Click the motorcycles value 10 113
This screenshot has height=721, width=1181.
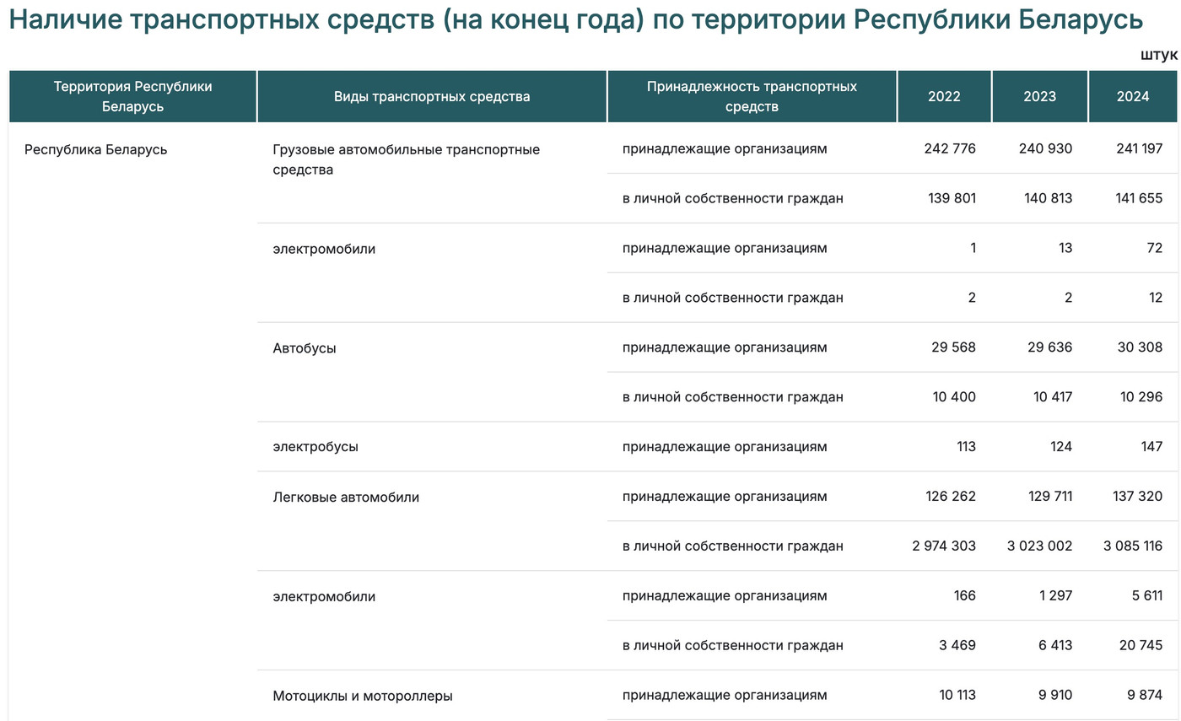(957, 695)
